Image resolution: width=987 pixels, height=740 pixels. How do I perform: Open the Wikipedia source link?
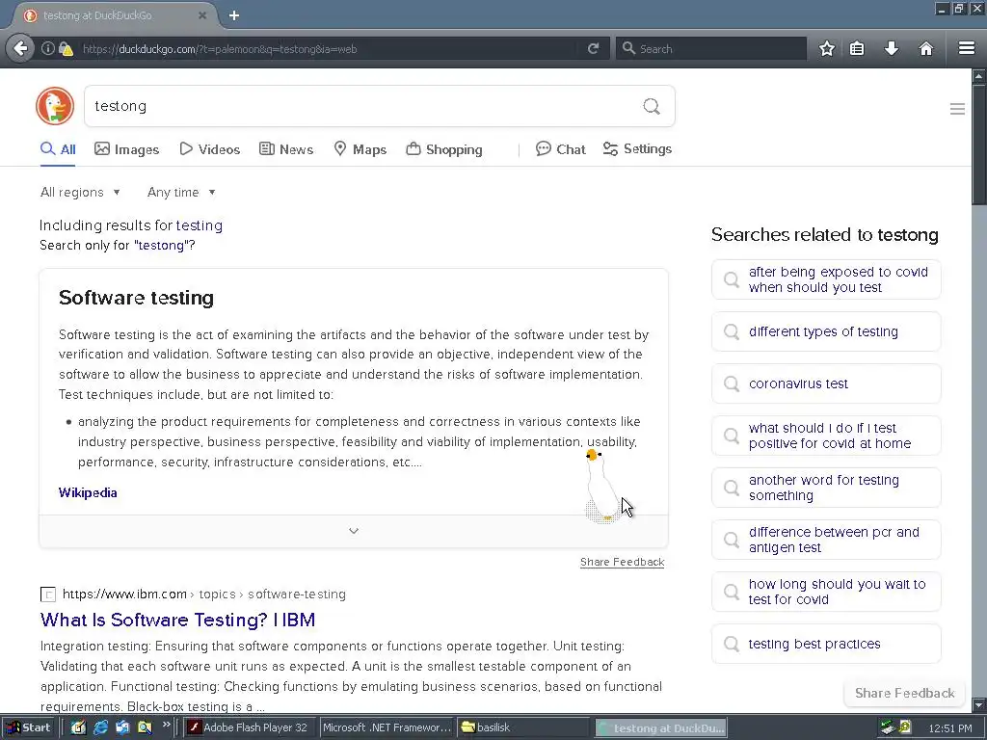click(x=88, y=492)
